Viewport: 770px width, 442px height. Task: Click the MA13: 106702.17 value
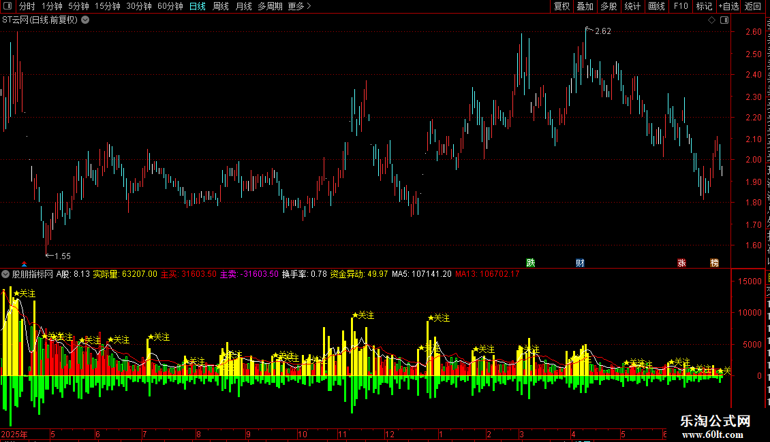click(487, 274)
